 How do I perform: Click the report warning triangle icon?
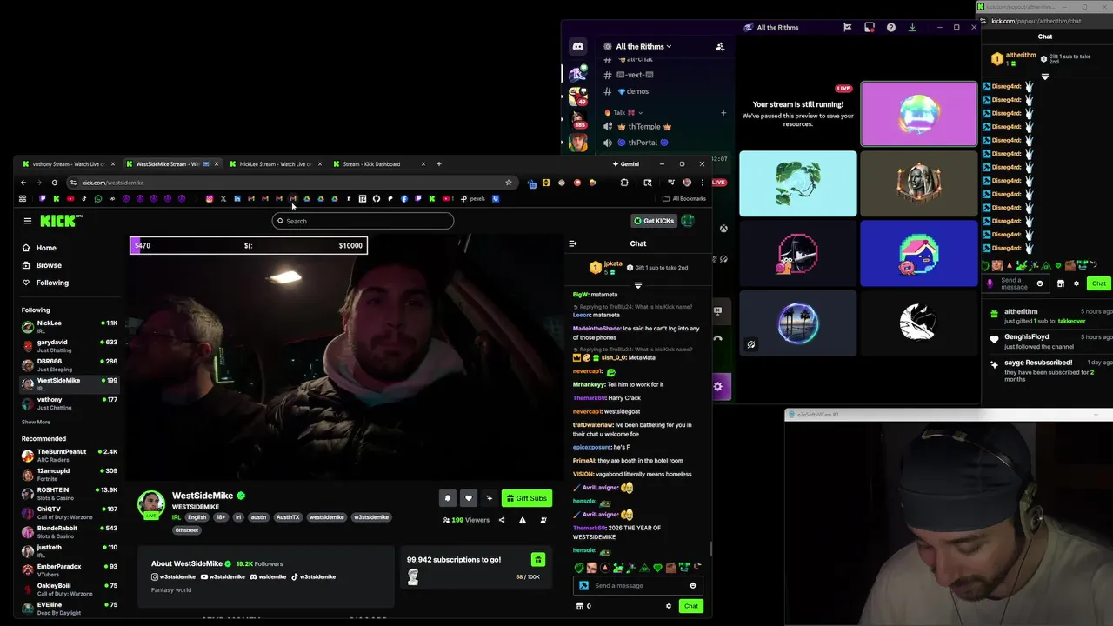click(523, 520)
